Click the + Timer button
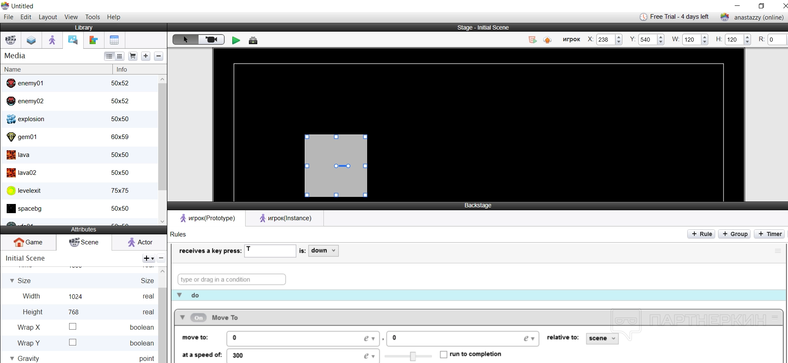Viewport: 788px width, 363px height. click(x=770, y=234)
